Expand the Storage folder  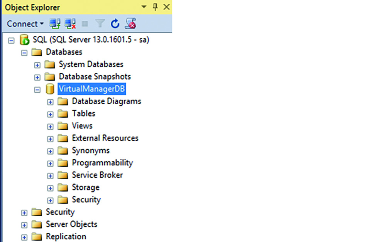(x=50, y=188)
